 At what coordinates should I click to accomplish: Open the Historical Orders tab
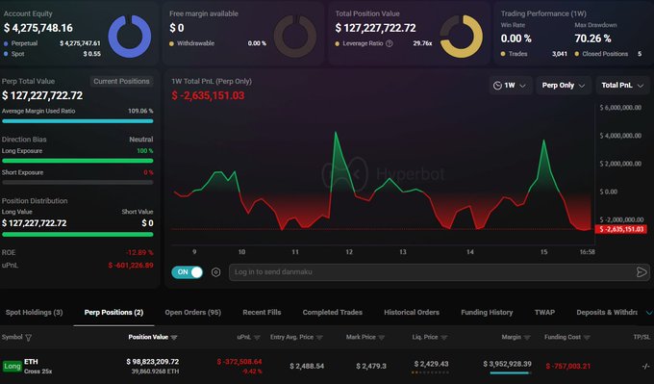412,312
